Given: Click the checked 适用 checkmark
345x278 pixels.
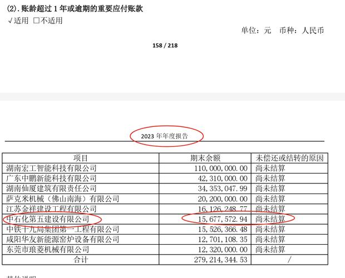Looking at the screenshot, I should click(x=10, y=21).
